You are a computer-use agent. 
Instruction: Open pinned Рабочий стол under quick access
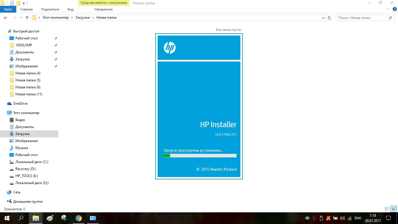[26, 38]
